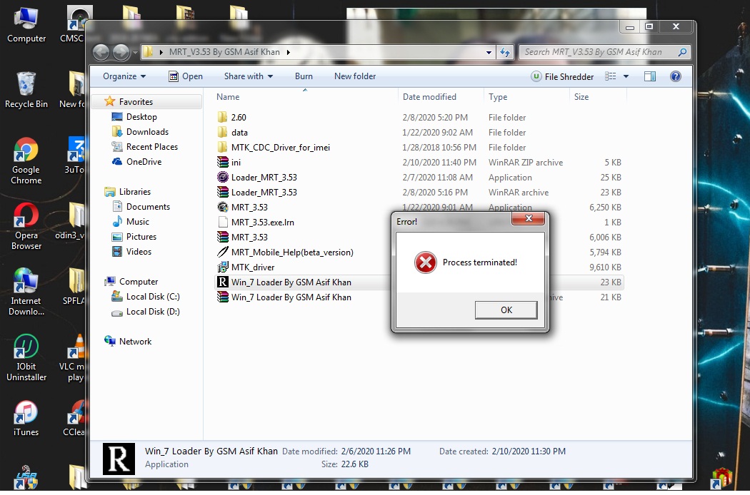
Task: Click the red error icon in dialog
Action: pyautogui.click(x=425, y=262)
